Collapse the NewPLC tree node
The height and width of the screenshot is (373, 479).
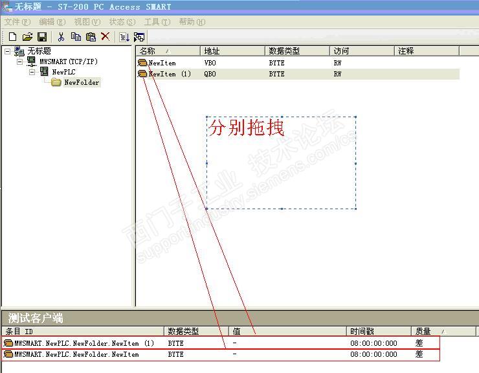tap(32, 72)
